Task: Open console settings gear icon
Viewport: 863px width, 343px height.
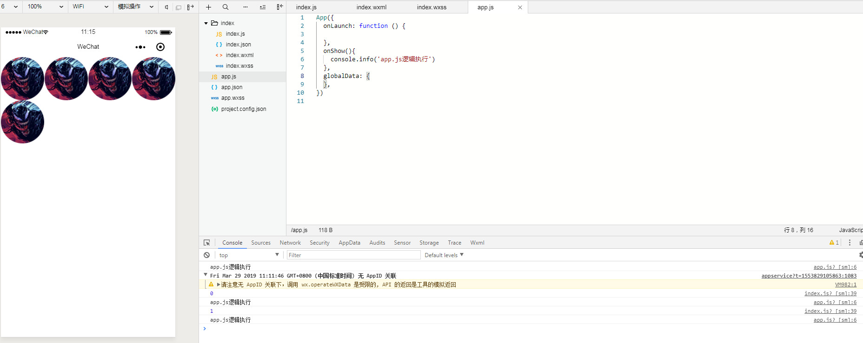Action: [861, 255]
